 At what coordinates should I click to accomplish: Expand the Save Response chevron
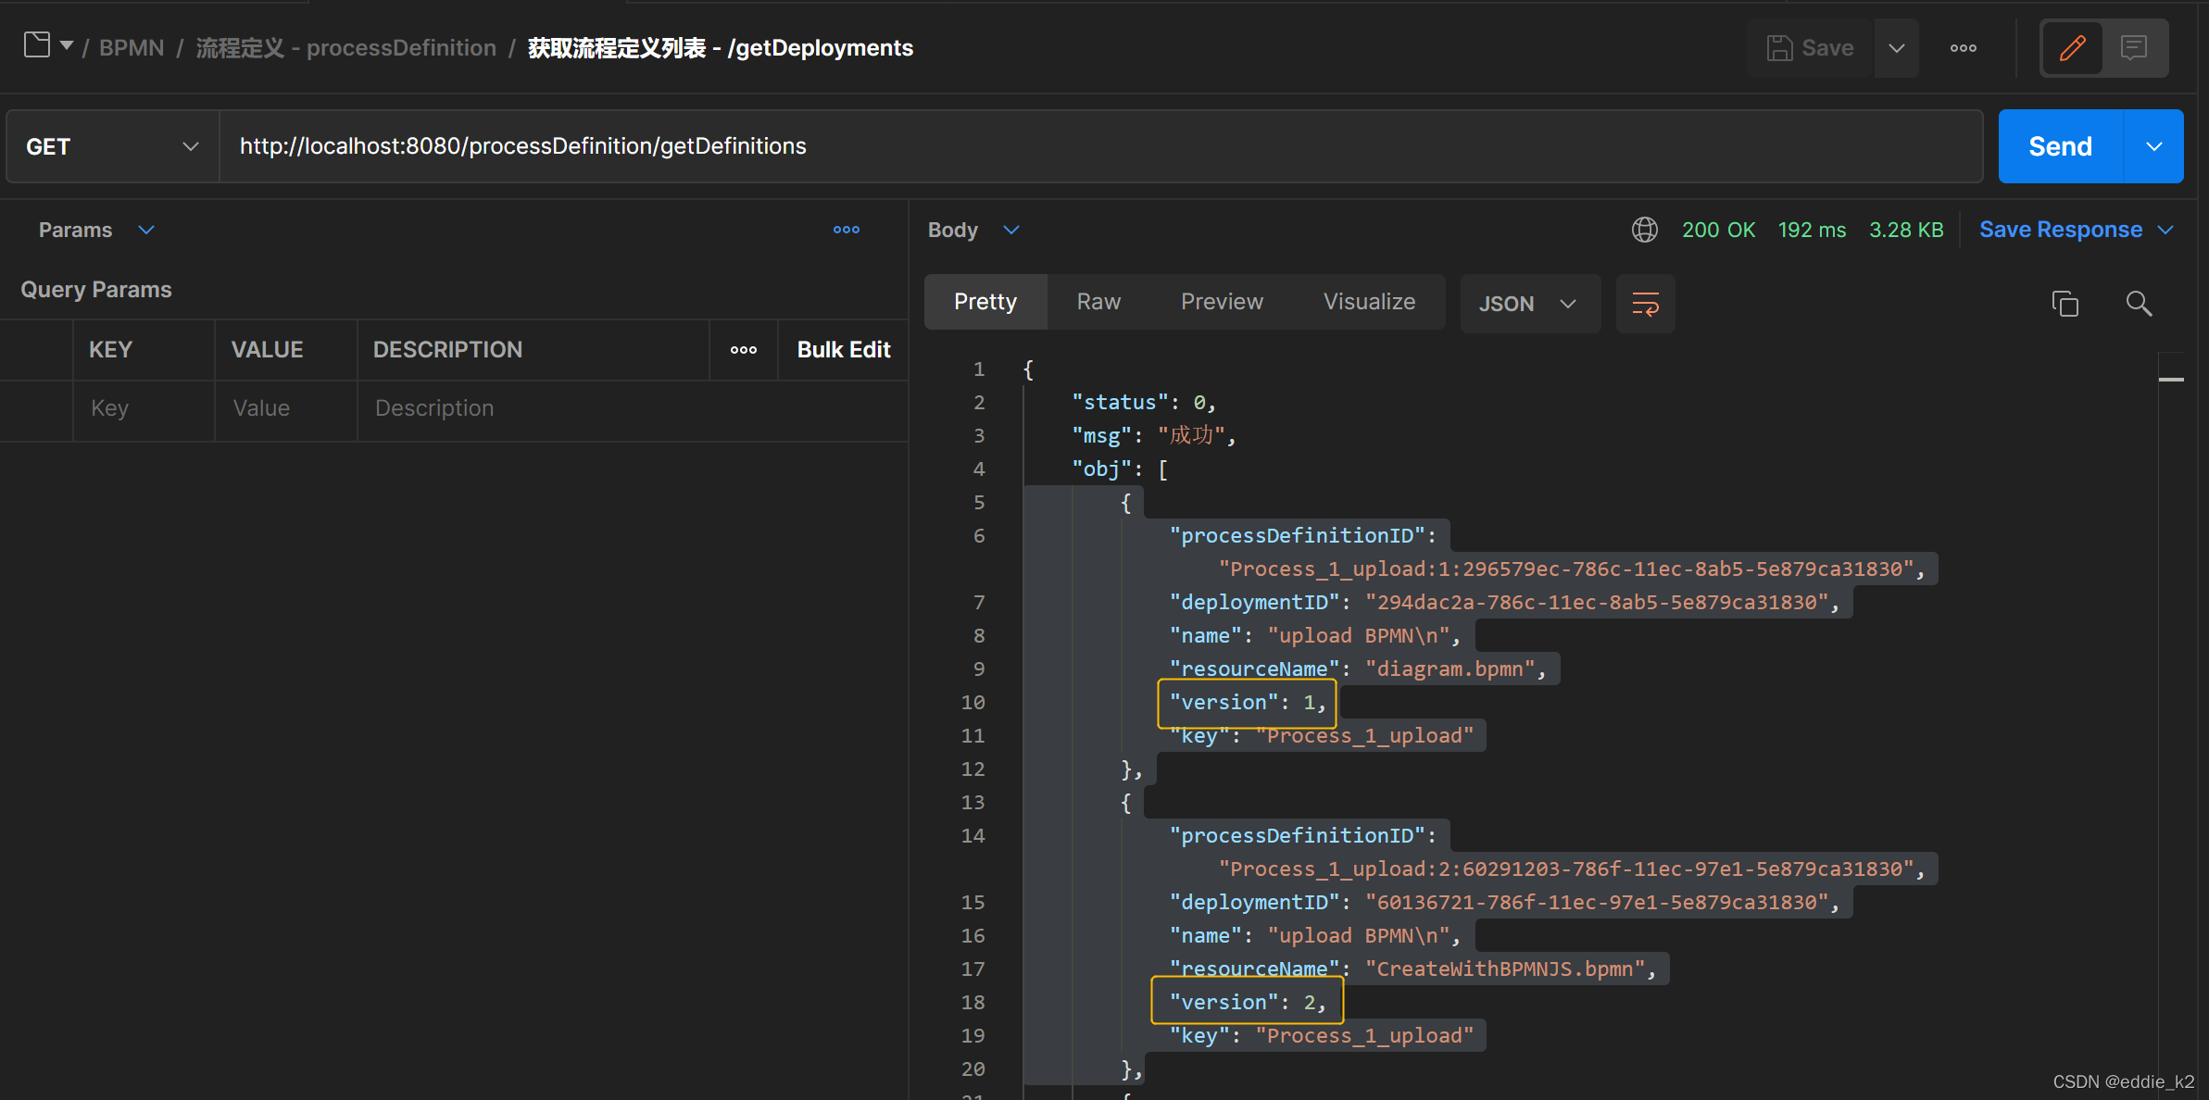(x=2165, y=230)
